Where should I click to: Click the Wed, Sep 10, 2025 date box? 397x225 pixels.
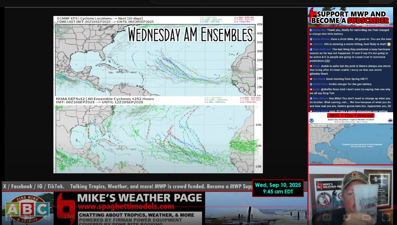point(278,188)
